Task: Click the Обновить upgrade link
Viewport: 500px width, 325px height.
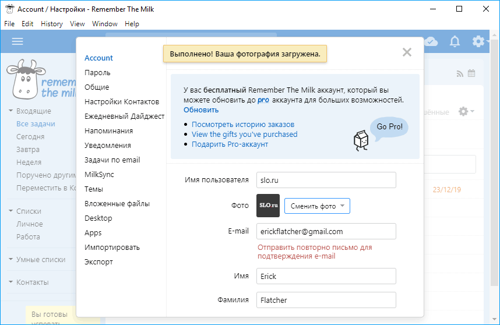Action: 201,110
